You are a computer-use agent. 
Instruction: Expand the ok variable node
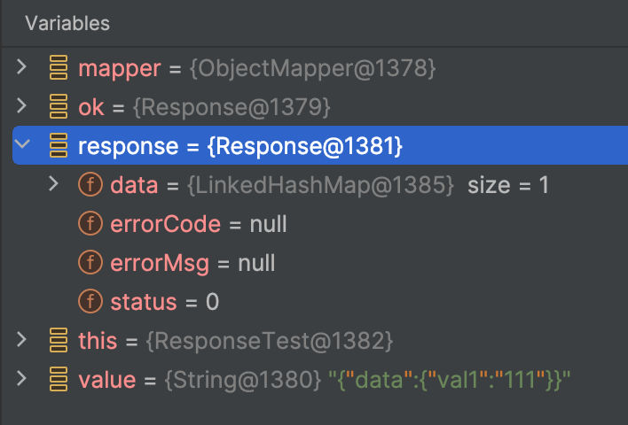coord(22,107)
